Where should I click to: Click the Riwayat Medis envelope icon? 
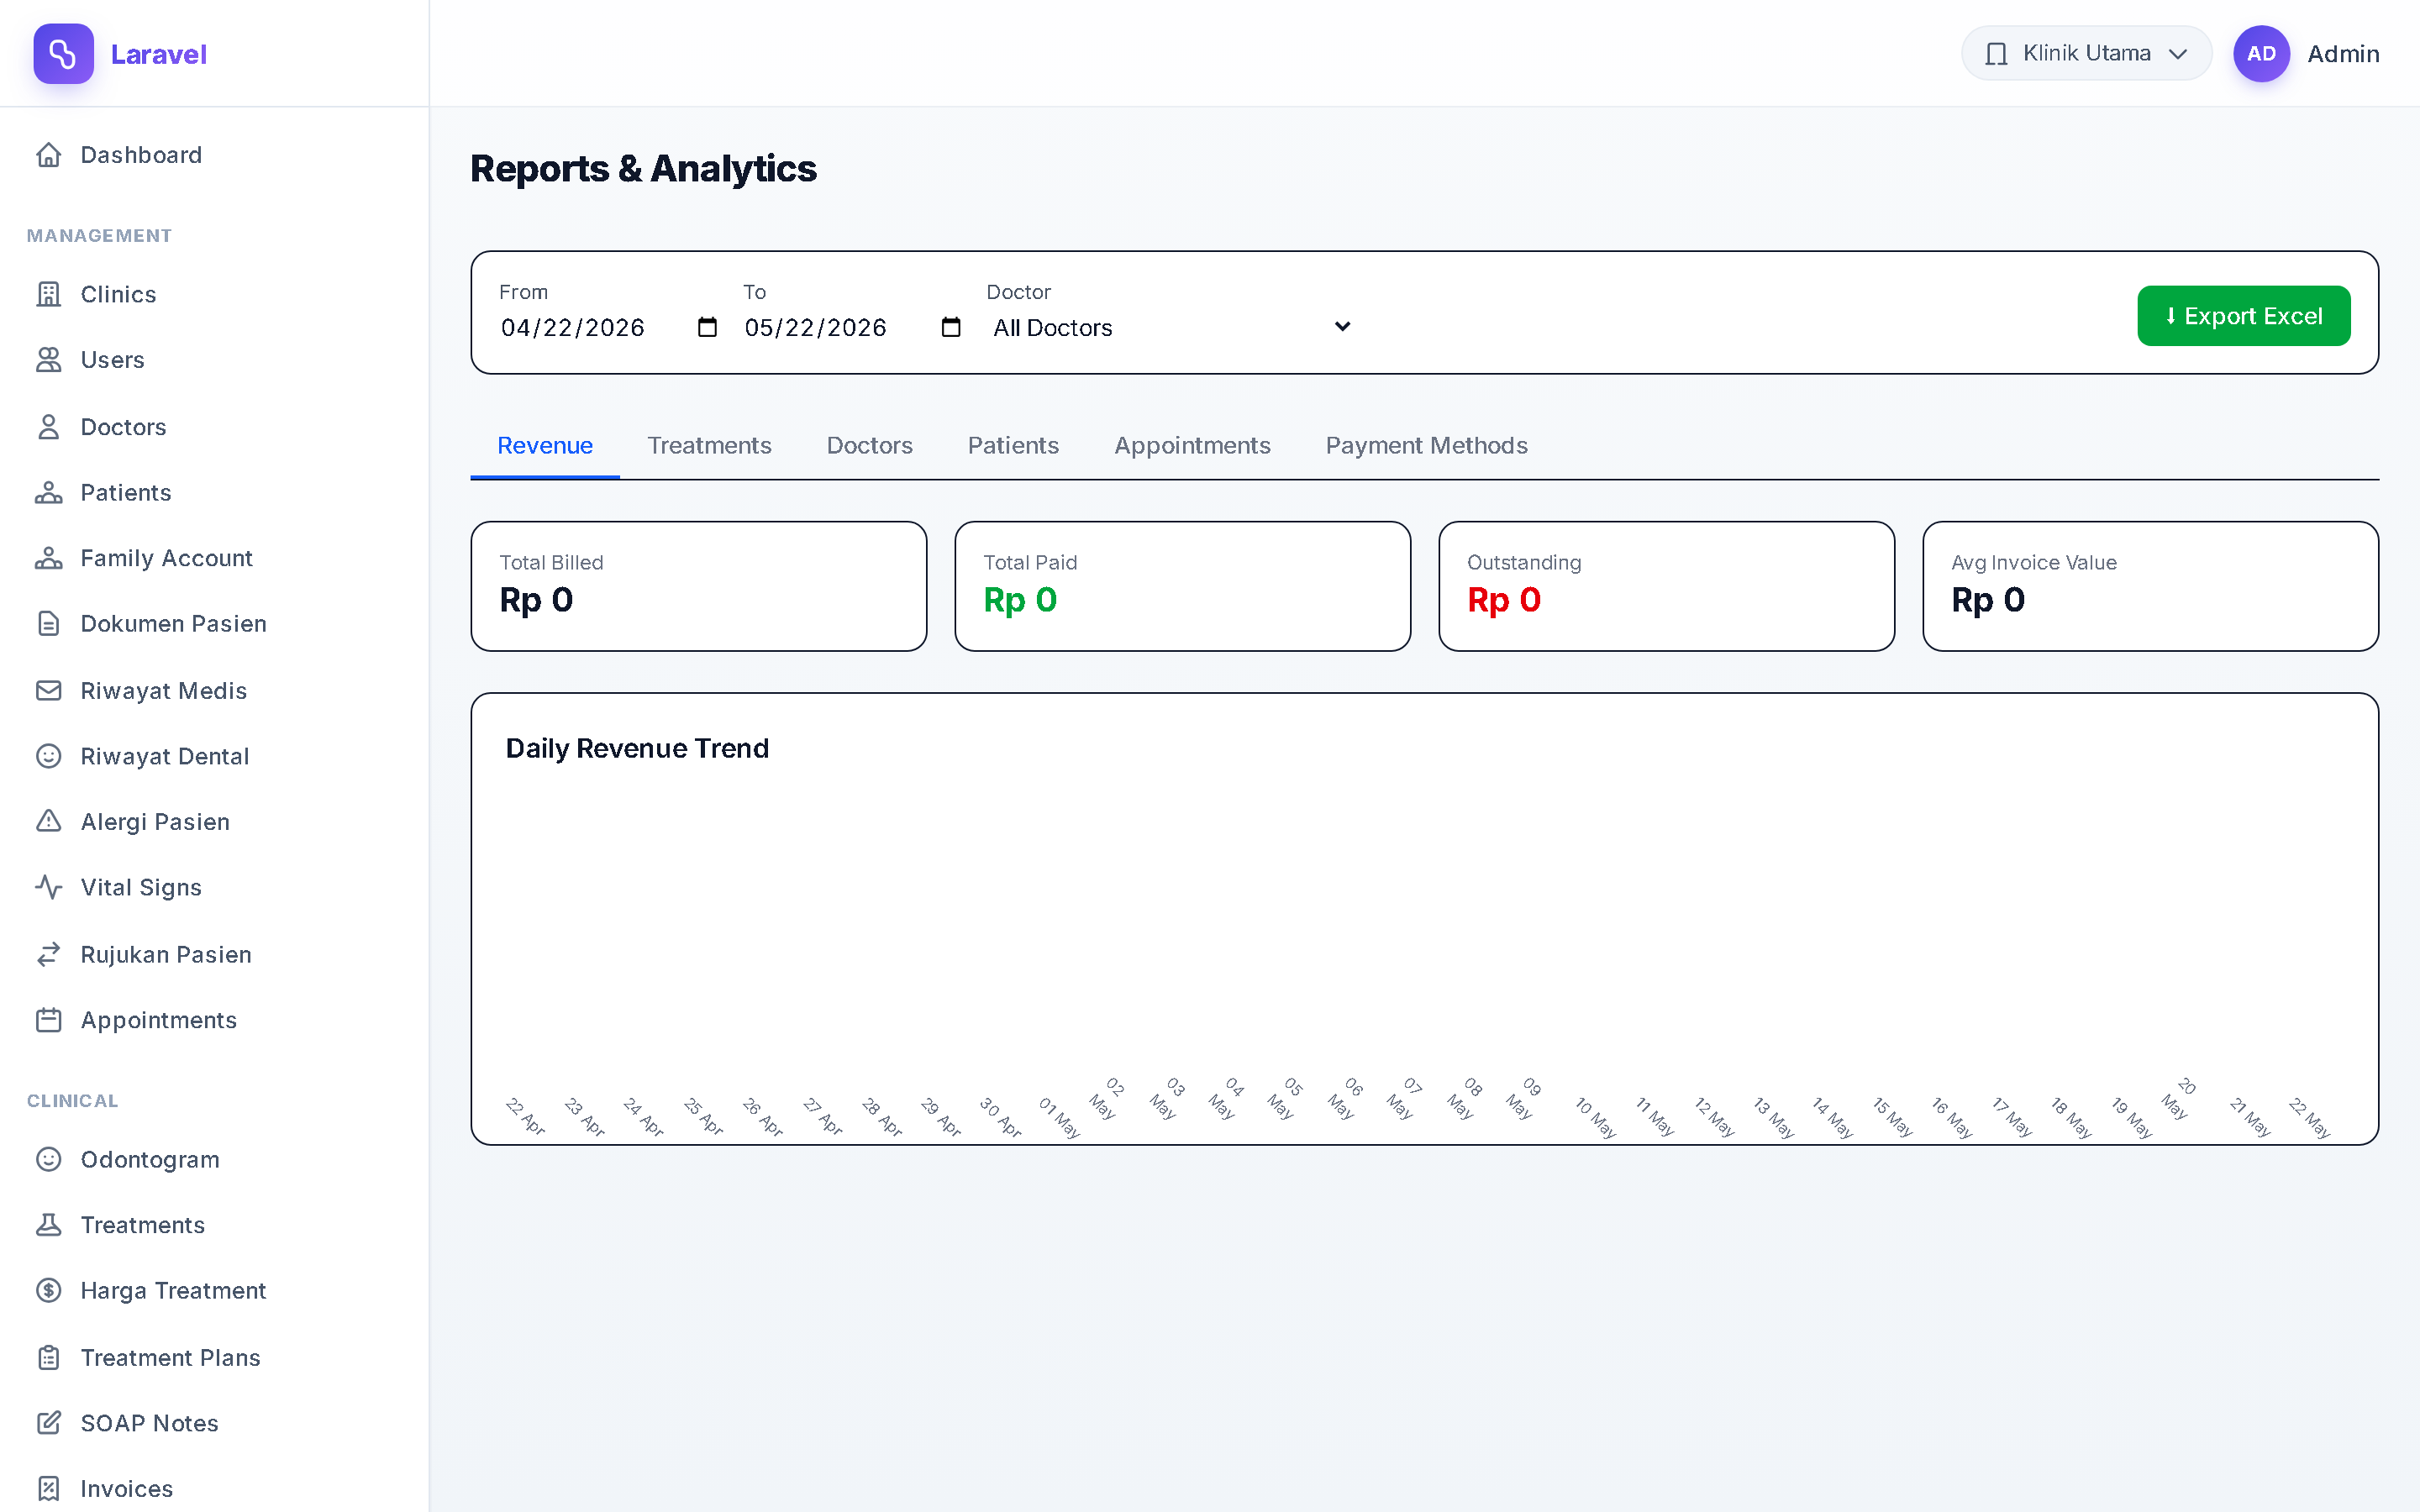49,691
